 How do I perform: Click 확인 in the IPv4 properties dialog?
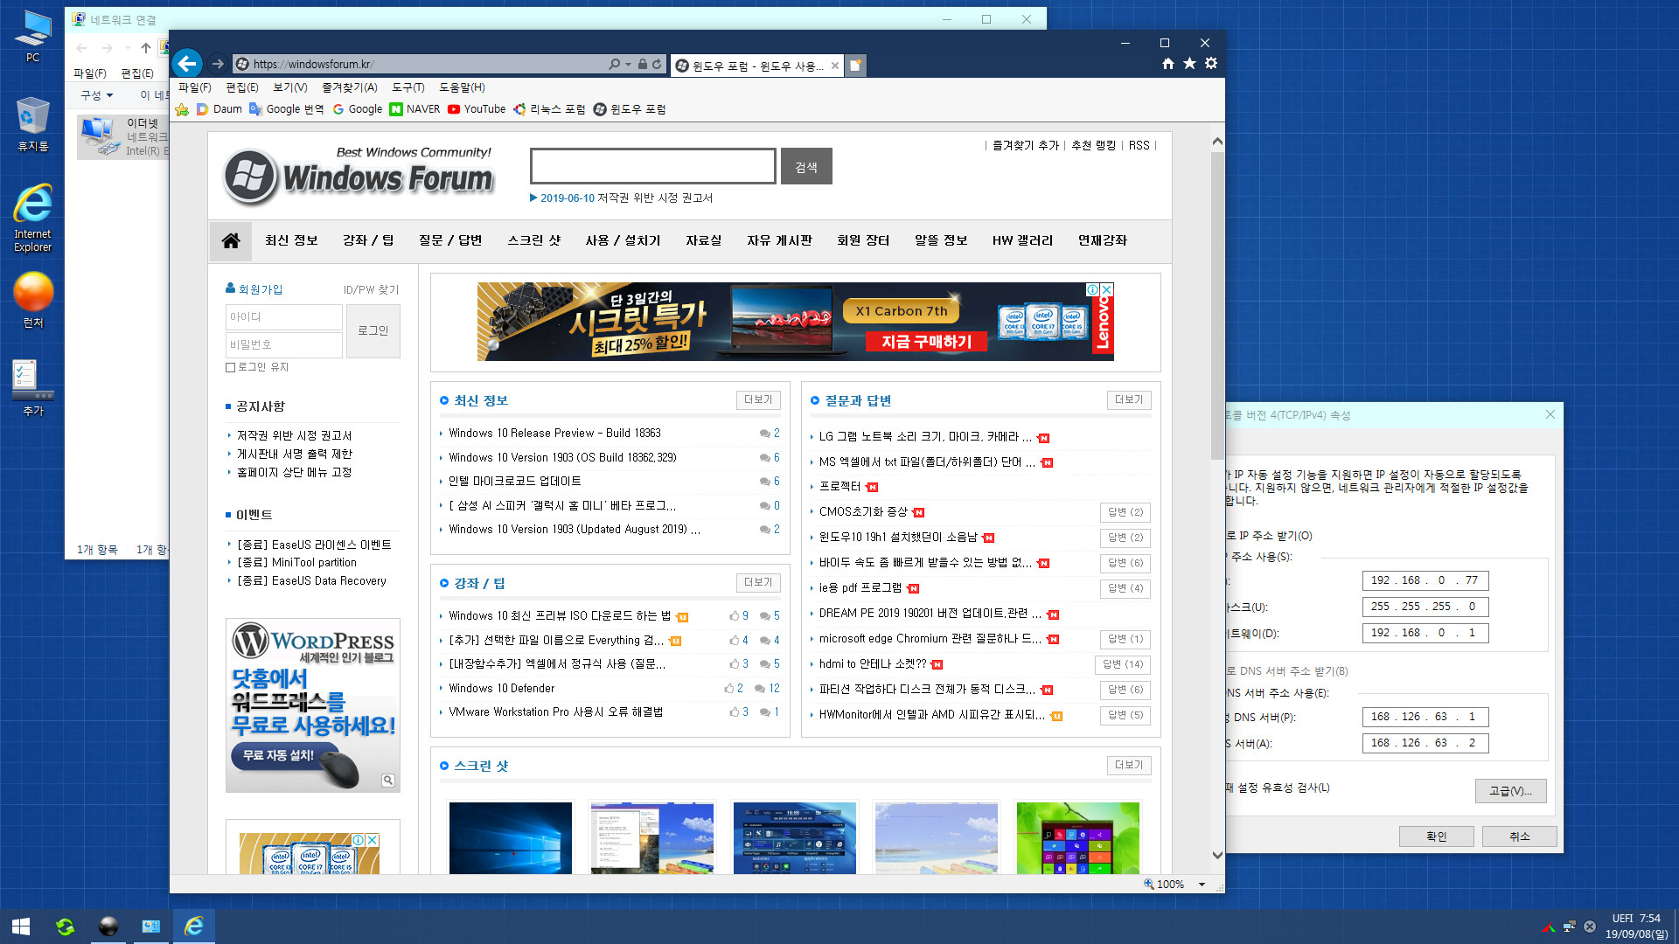[1436, 836]
